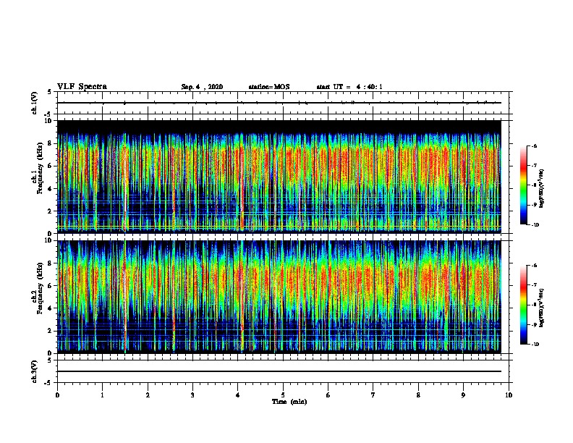Viewport: 573px width, 443px height.
Task: Select the ch.2 "Frequency (kHz)" axis label
Action: pos(40,288)
